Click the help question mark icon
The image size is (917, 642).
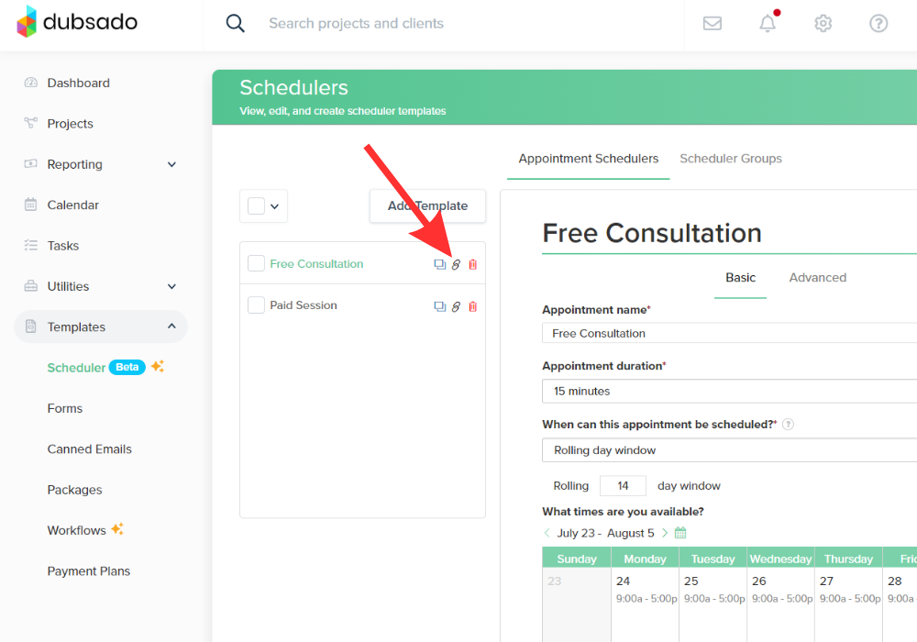pyautogui.click(x=878, y=24)
